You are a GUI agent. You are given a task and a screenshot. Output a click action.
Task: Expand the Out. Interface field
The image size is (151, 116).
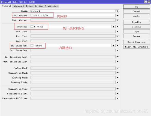117,50
